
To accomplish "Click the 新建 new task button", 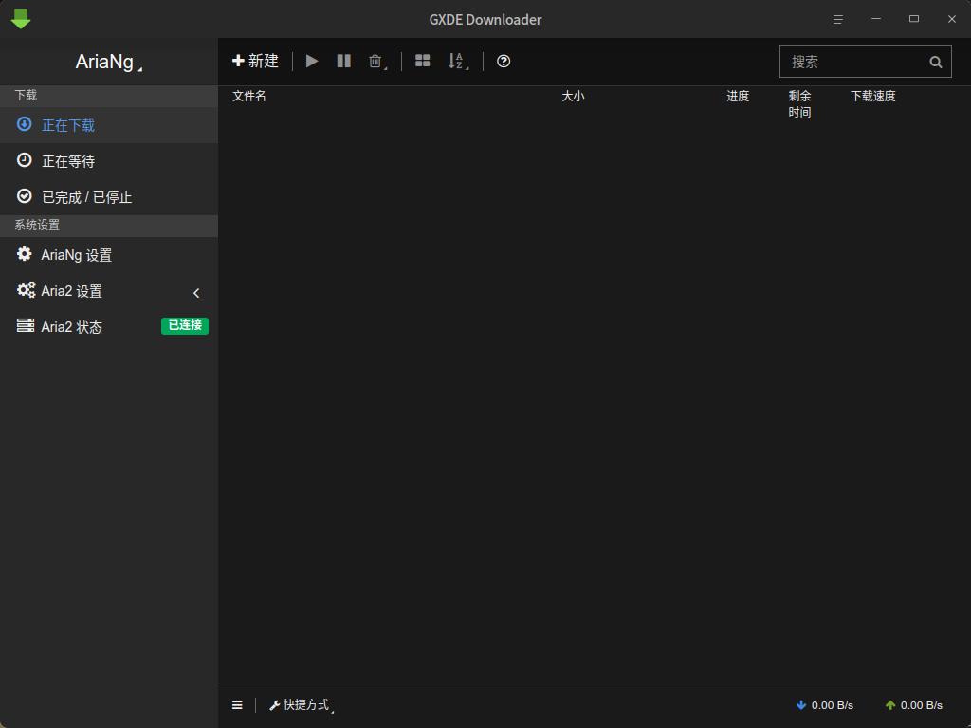I will [255, 61].
